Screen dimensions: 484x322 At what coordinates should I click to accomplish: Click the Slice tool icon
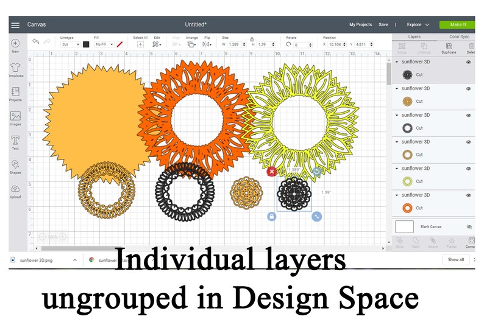coord(399,240)
